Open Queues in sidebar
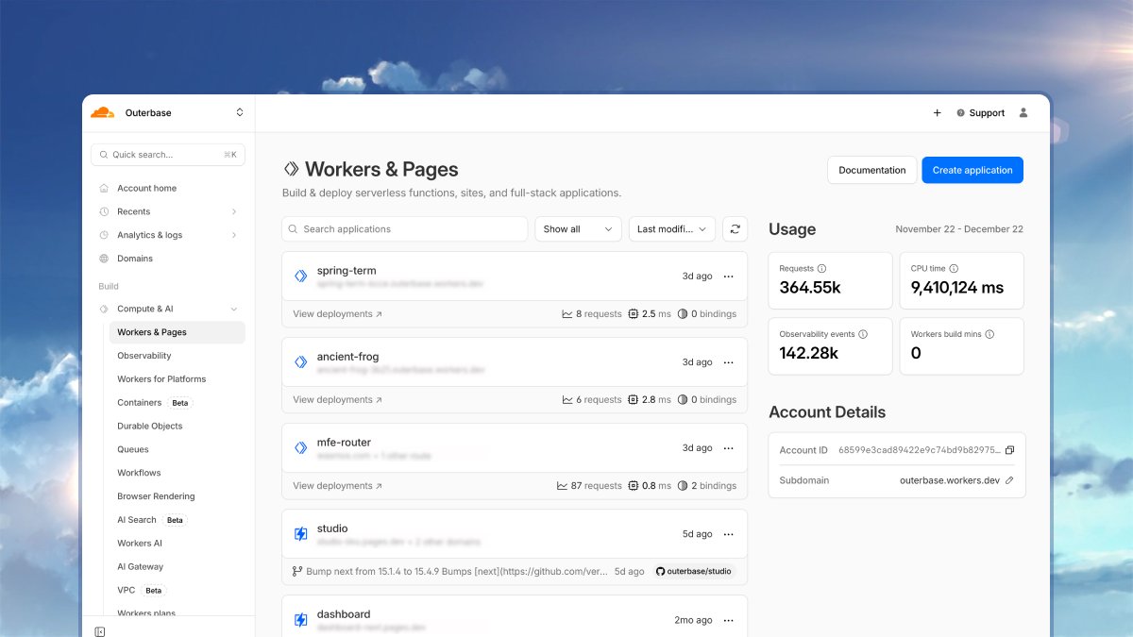This screenshot has width=1133, height=637. pyautogui.click(x=133, y=449)
